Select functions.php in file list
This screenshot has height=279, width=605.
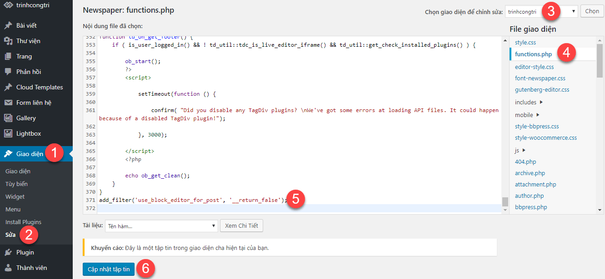(x=533, y=54)
